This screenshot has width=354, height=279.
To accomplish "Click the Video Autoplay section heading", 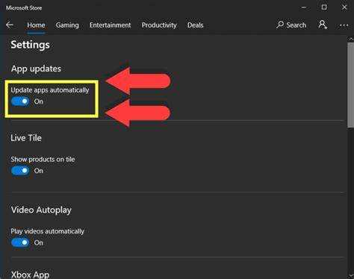I will 41,210.
